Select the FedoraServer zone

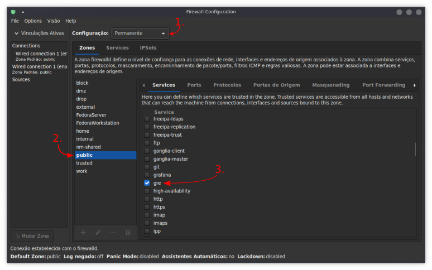105,115
